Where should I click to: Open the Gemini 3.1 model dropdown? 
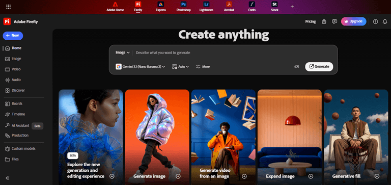click(x=141, y=67)
